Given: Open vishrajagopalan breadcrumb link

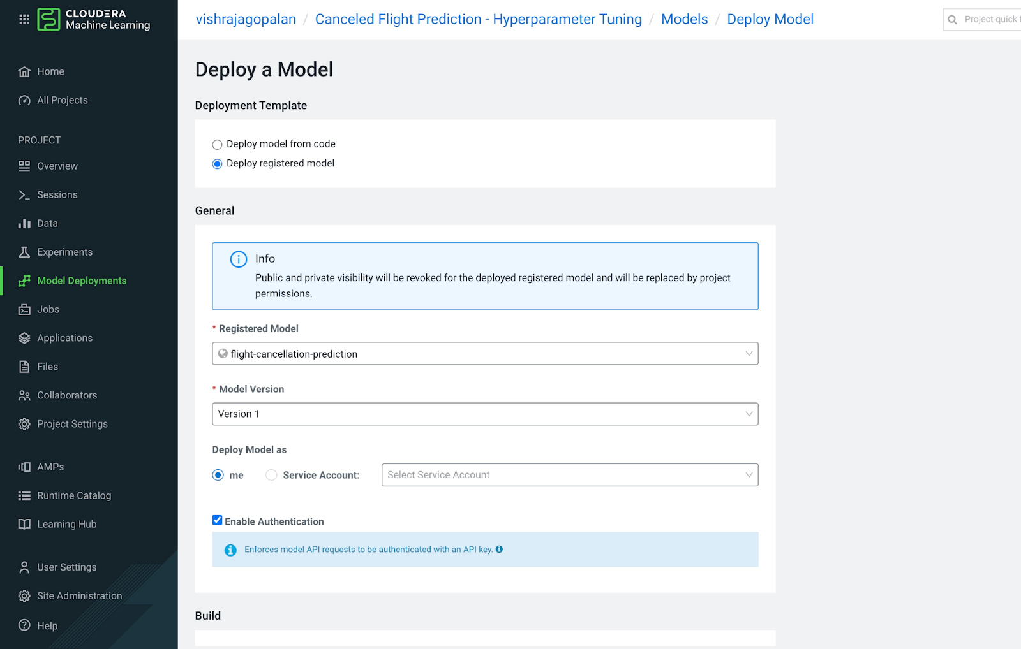Looking at the screenshot, I should coord(246,19).
